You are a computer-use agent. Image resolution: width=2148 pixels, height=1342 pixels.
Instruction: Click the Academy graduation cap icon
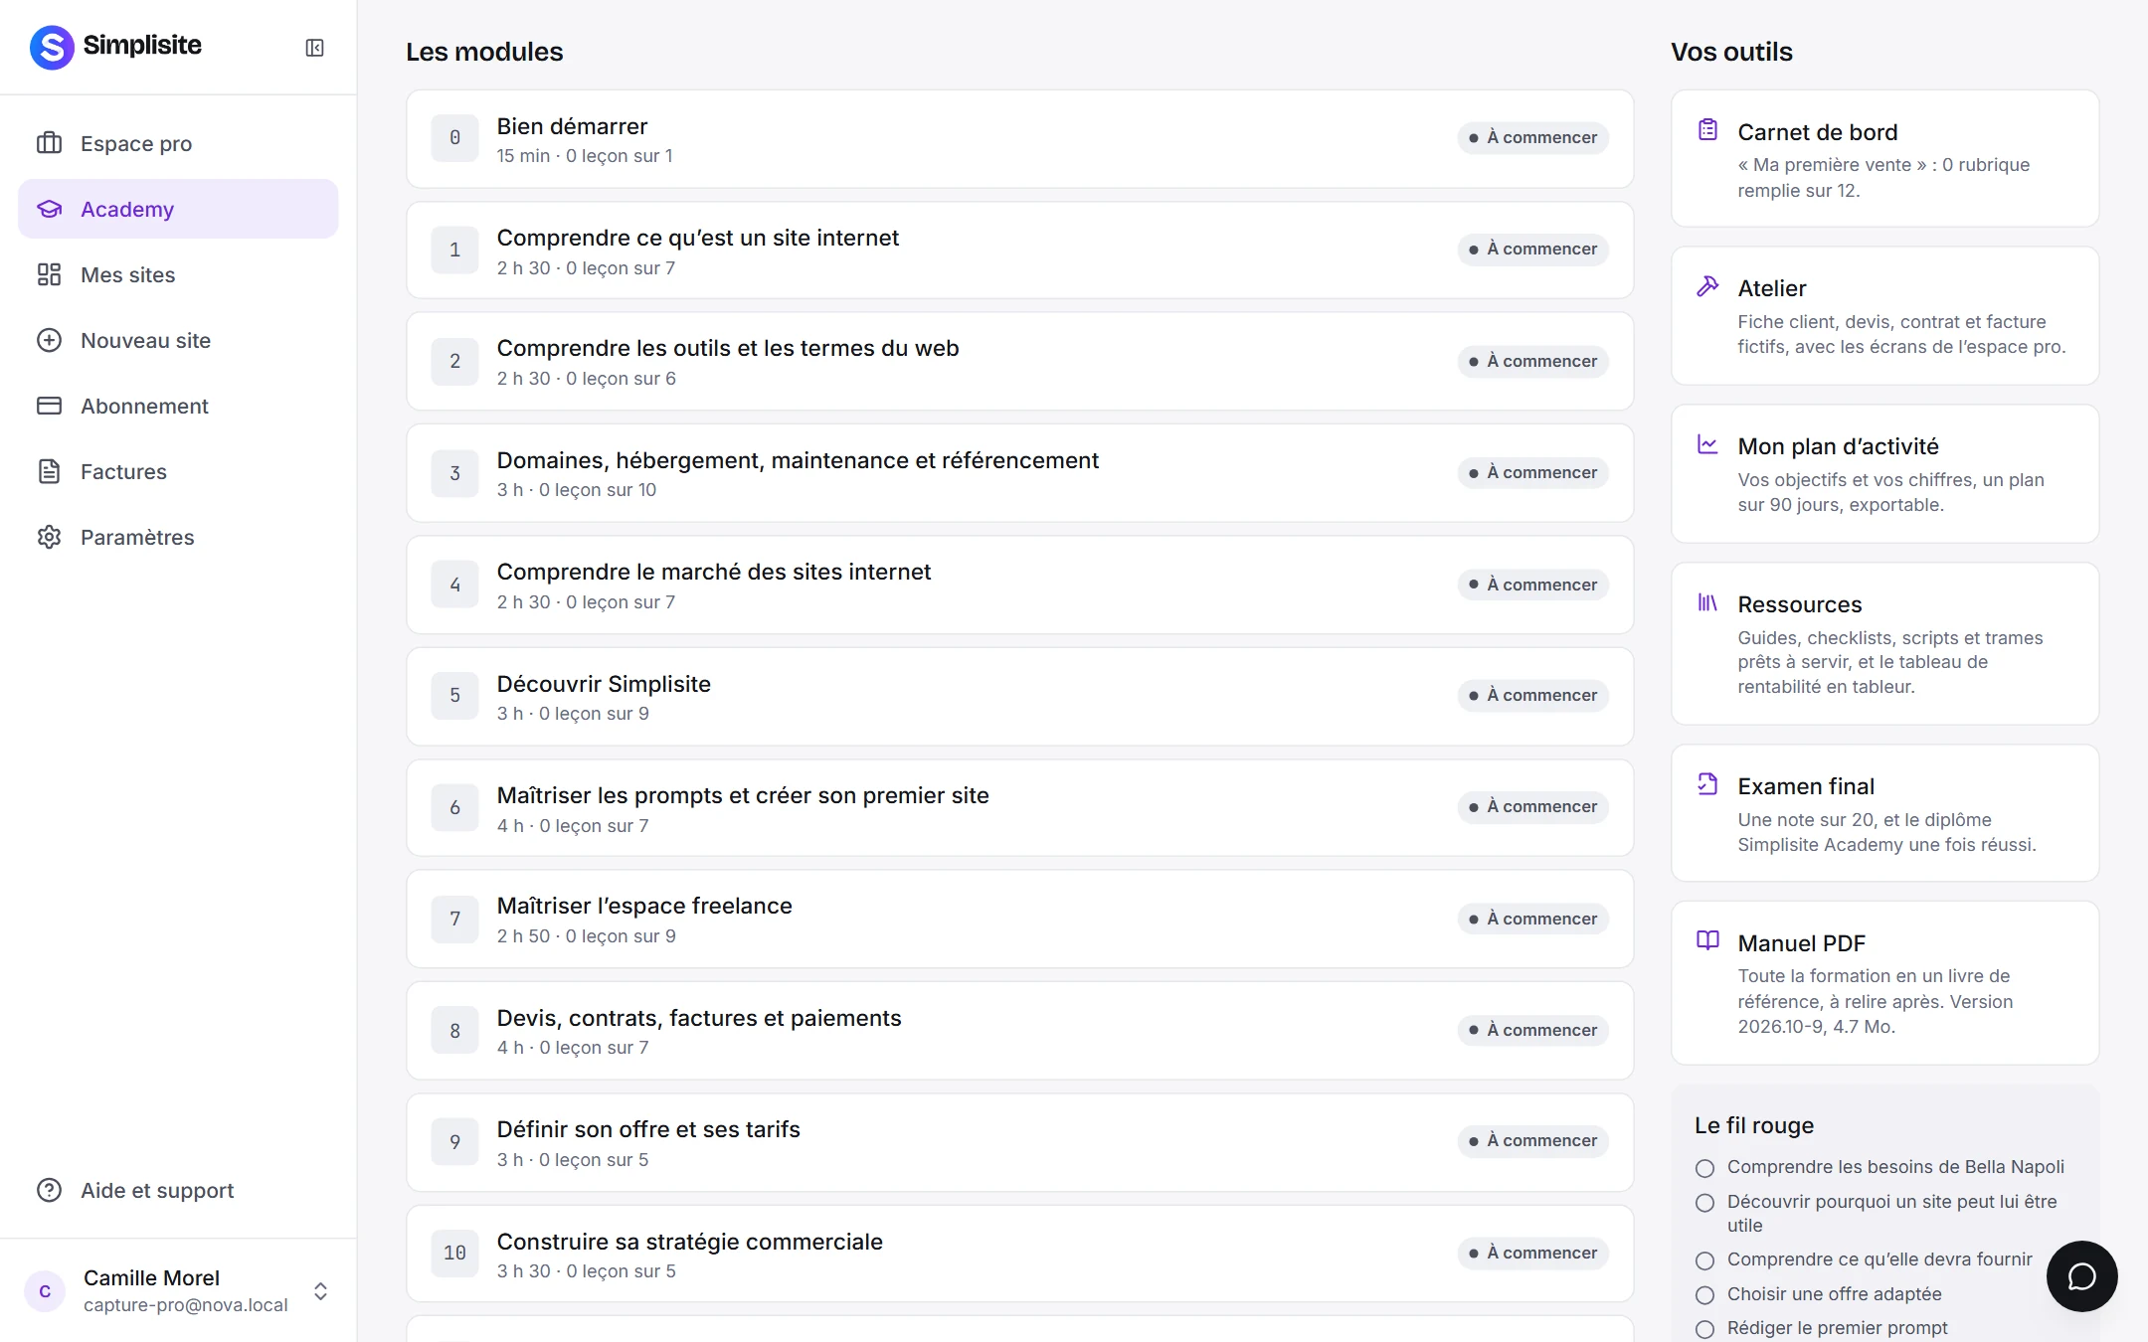coord(50,209)
